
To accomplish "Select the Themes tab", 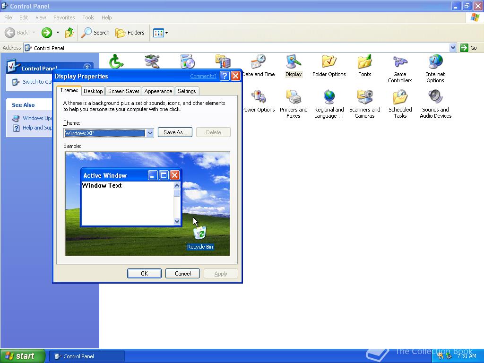I will 69,90.
